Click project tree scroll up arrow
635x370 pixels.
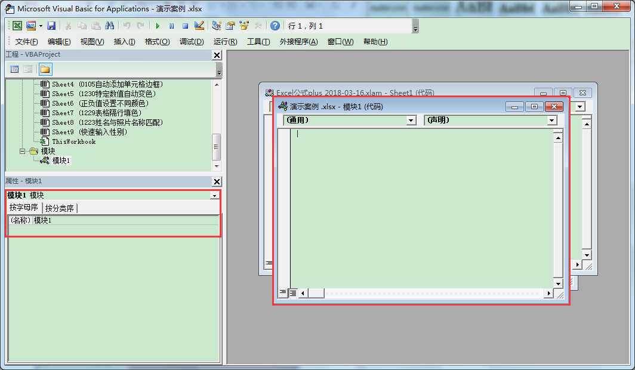tap(217, 85)
